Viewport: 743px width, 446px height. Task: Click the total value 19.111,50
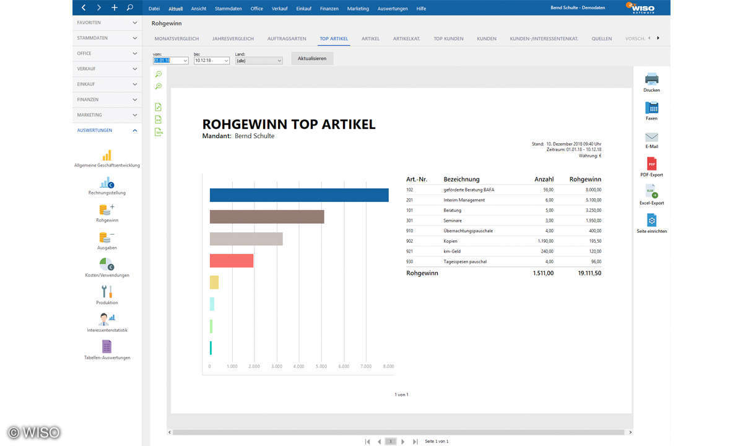[x=589, y=273]
